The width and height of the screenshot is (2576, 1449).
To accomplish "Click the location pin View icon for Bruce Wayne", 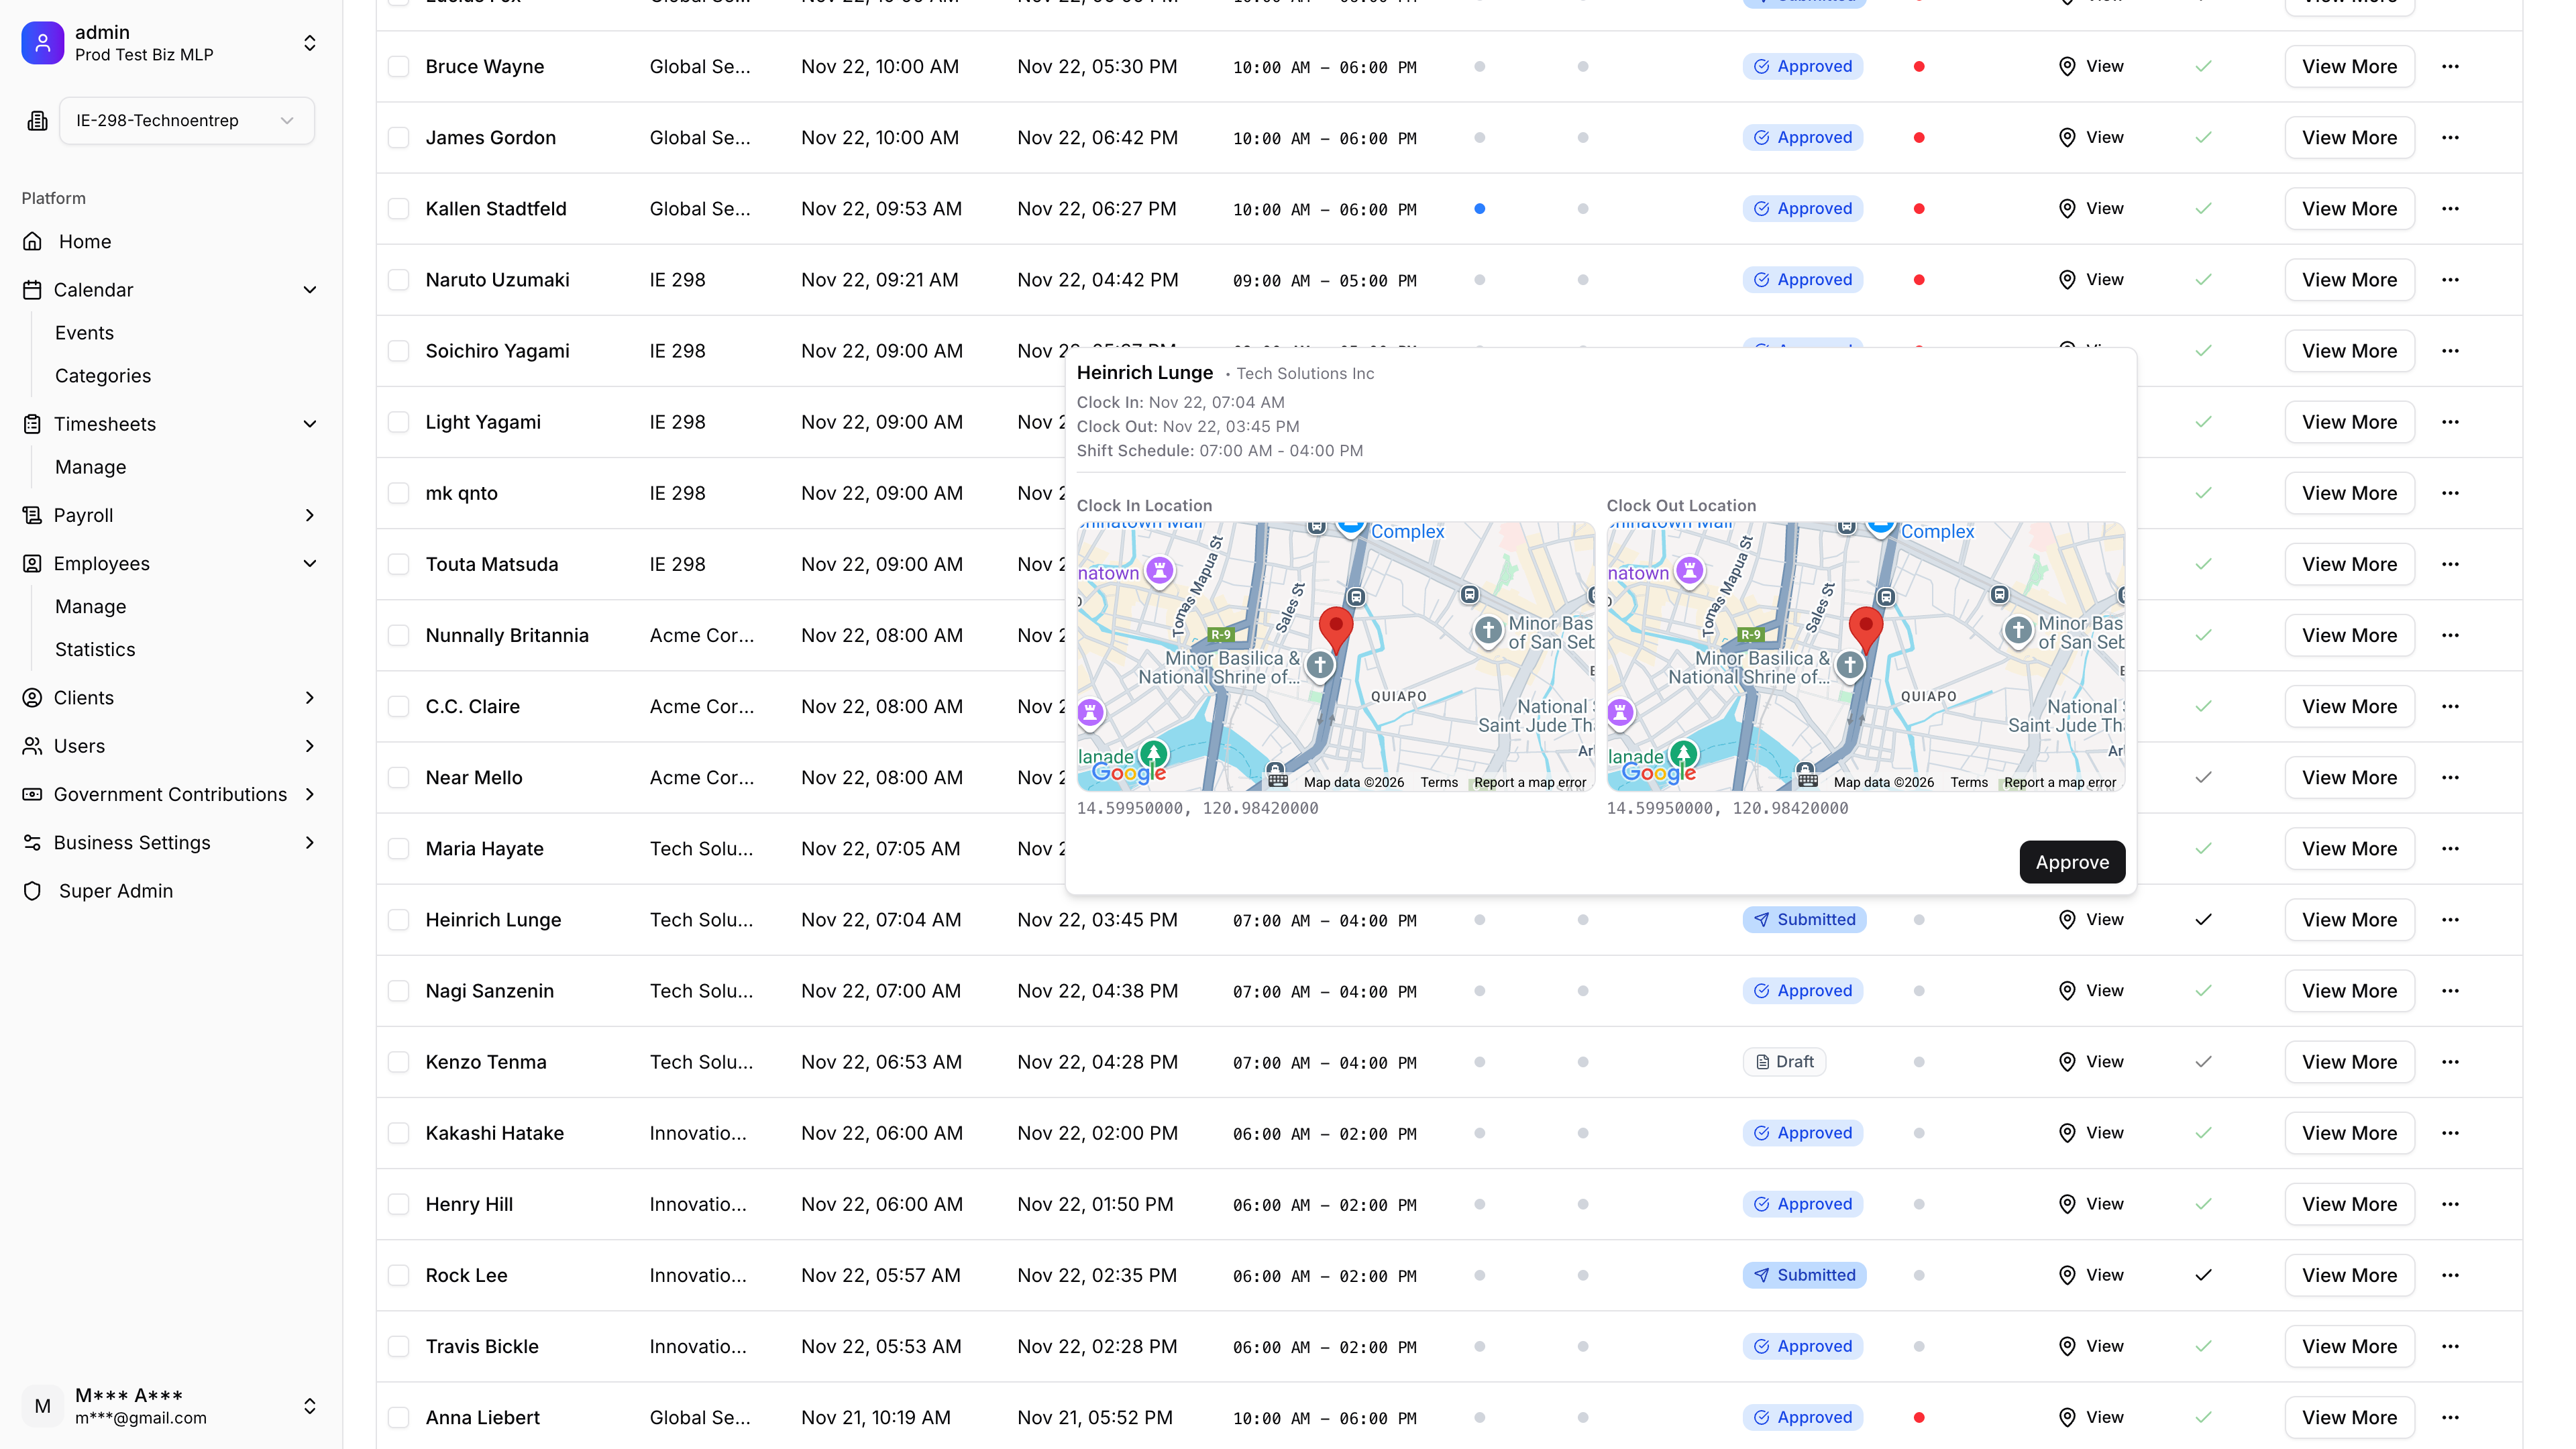I will coord(2067,66).
